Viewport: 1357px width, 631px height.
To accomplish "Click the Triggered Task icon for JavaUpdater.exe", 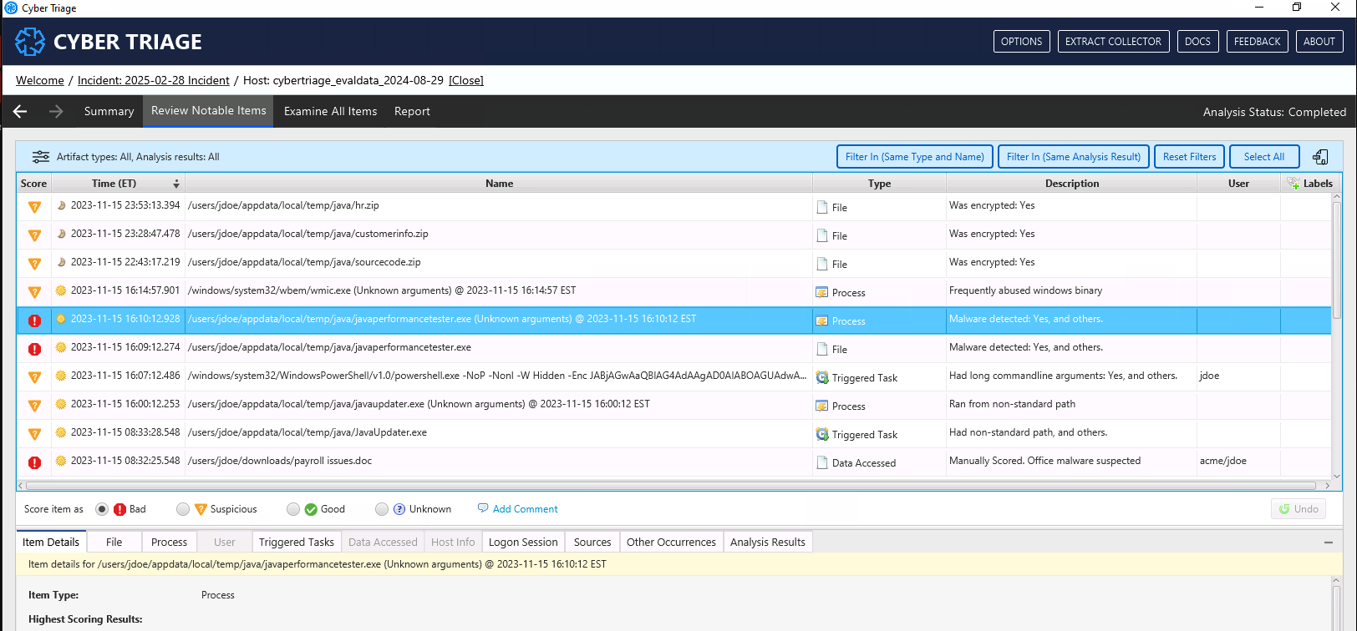I will pos(822,434).
